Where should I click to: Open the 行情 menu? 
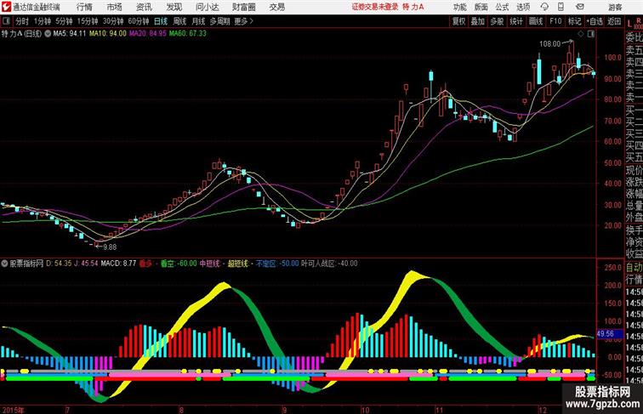coord(84,7)
